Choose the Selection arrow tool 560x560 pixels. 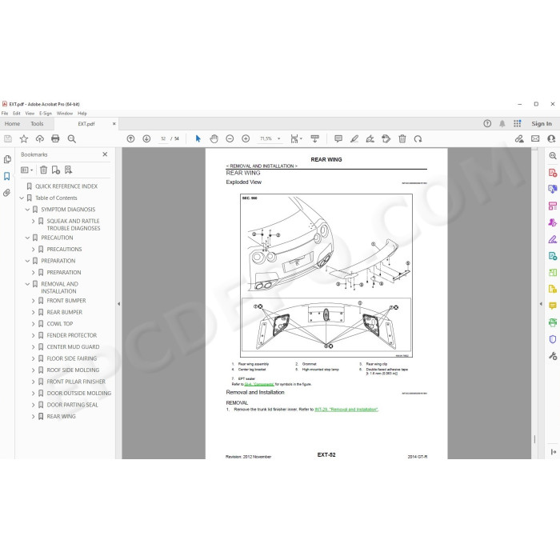(x=198, y=138)
